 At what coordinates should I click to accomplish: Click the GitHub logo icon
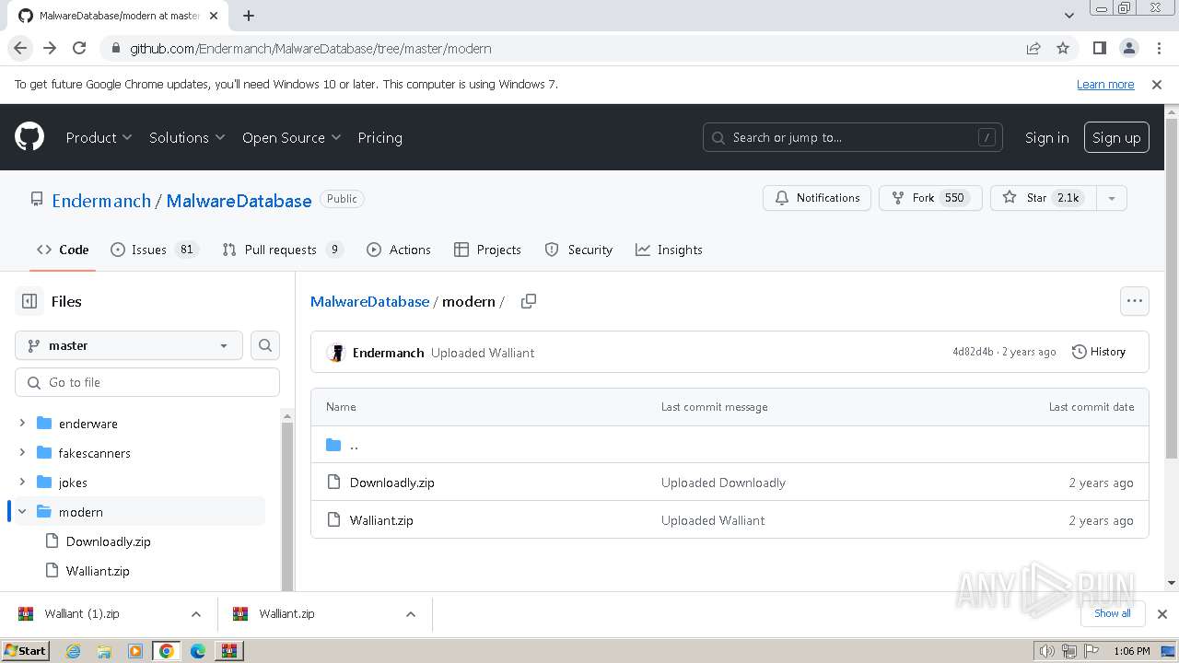pos(29,137)
